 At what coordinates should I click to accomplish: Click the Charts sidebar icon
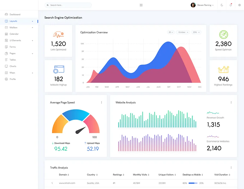(6, 66)
